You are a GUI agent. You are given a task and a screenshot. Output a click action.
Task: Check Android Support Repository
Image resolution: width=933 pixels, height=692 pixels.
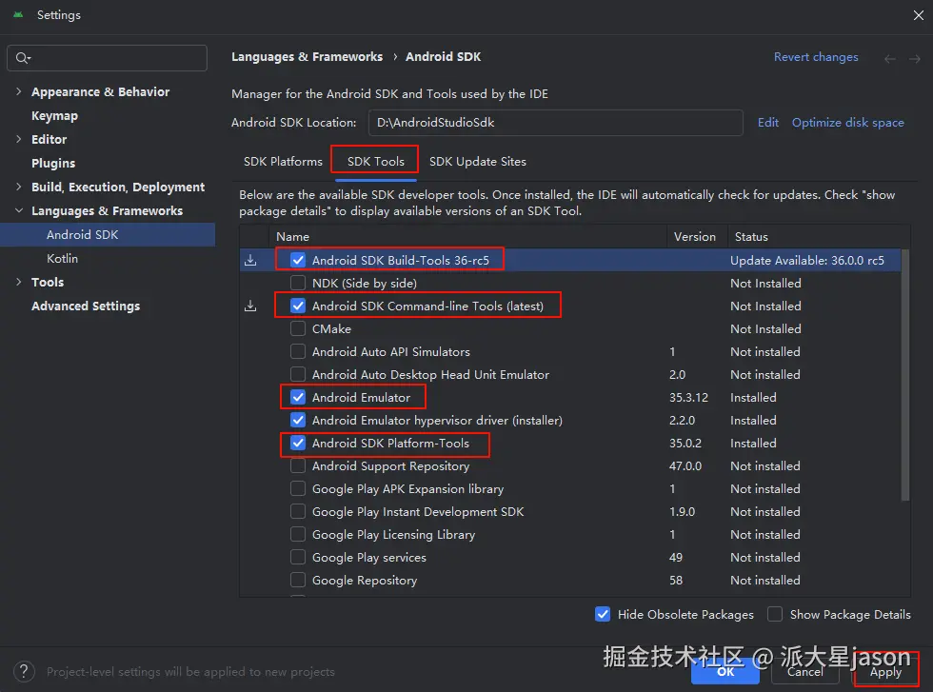(298, 465)
